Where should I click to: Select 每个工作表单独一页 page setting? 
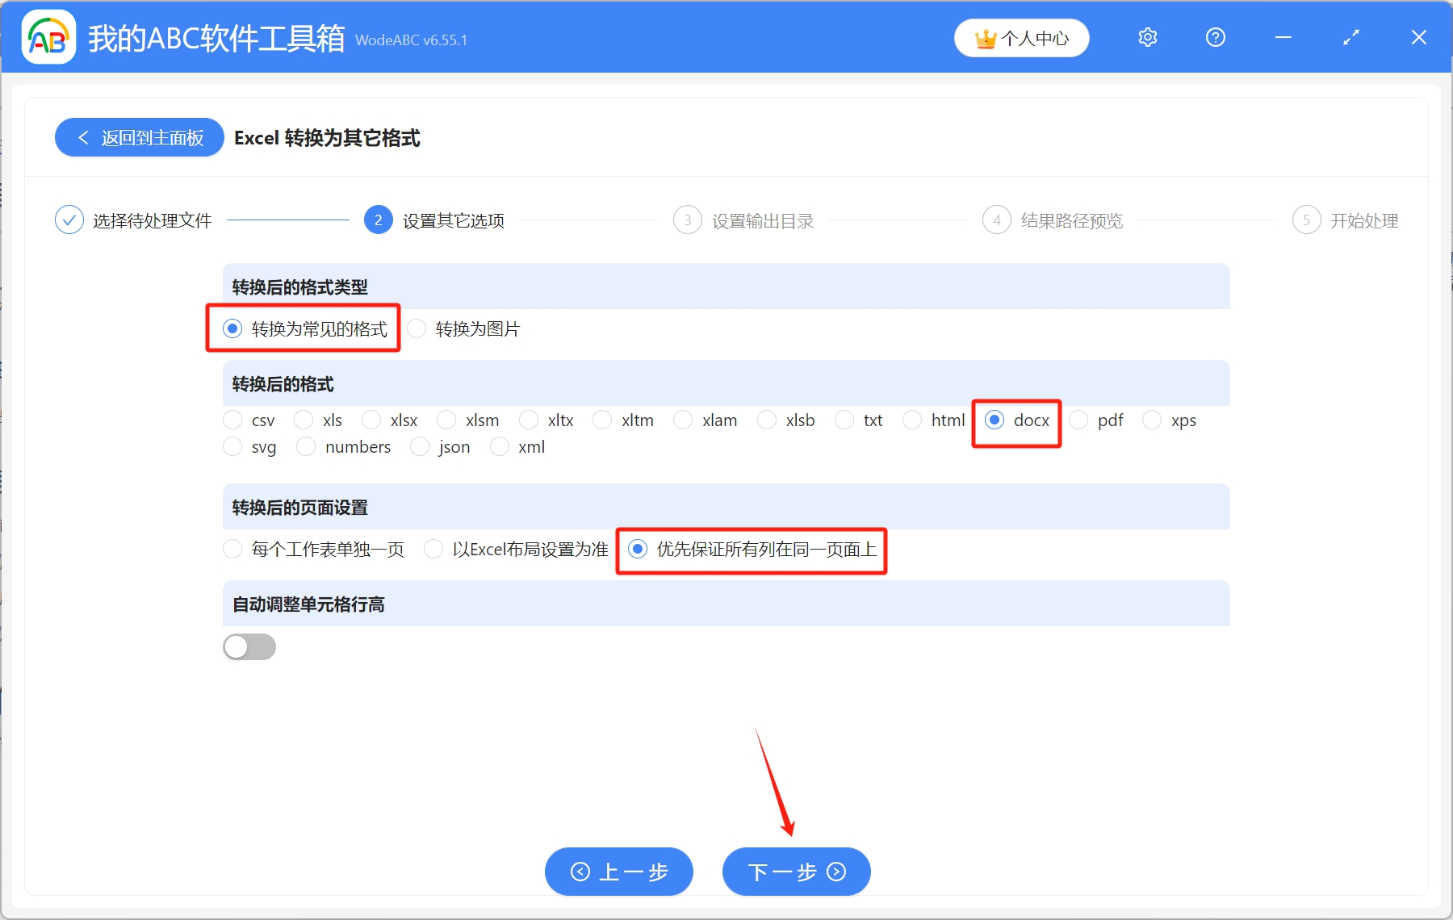click(x=232, y=549)
